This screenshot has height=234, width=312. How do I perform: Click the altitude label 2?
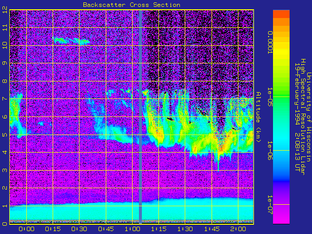pos(5,188)
